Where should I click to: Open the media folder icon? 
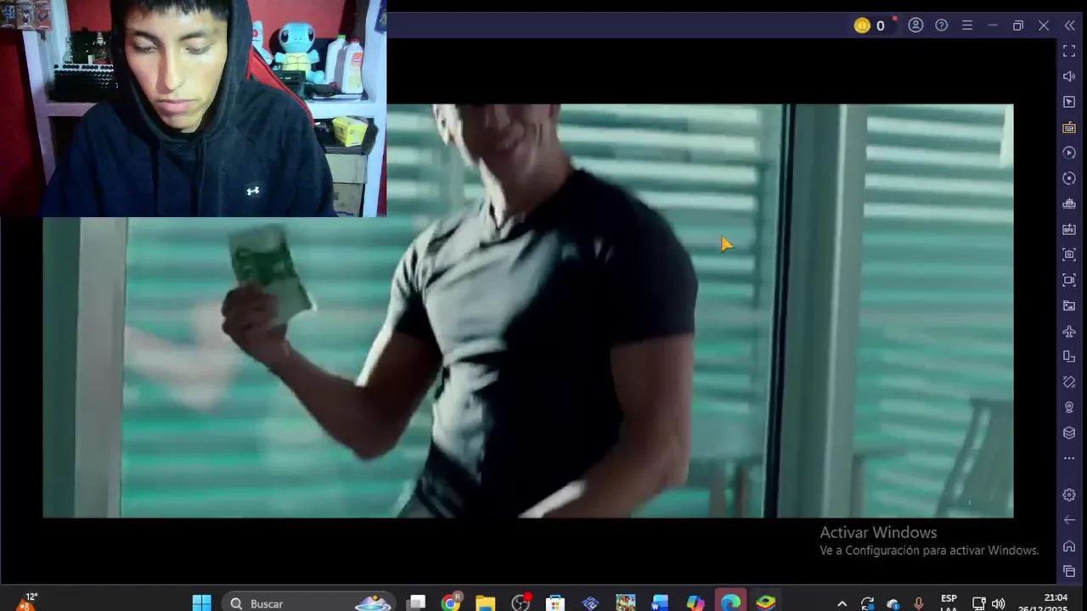(1069, 305)
